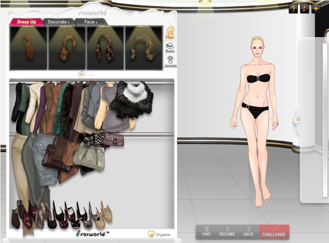Image resolution: width=329 pixels, height=243 pixels.
Task: Choose the first red wavy hairstyle
Action: click(x=28, y=48)
